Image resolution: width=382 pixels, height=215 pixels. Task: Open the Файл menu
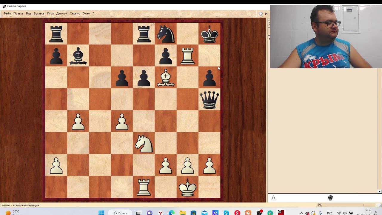pos(7,13)
